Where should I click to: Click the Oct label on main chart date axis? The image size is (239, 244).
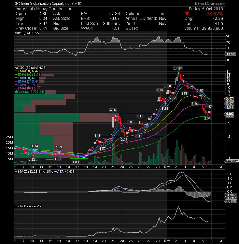click(x=167, y=167)
